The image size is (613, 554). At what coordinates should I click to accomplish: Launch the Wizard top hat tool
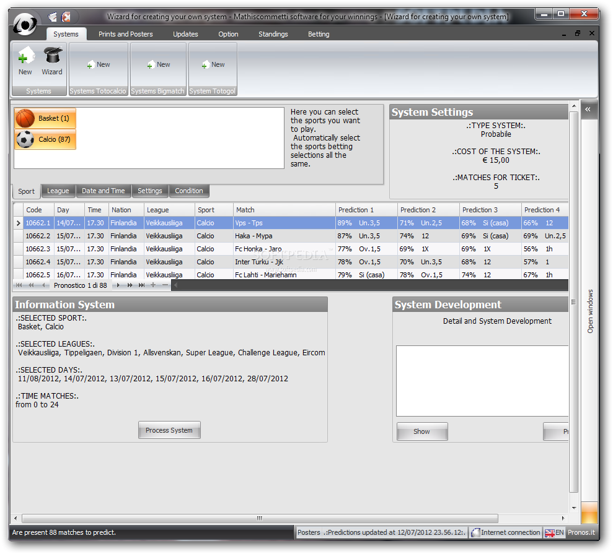(52, 61)
